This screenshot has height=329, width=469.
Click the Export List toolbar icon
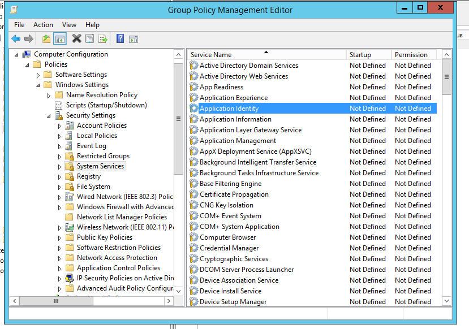[103, 38]
